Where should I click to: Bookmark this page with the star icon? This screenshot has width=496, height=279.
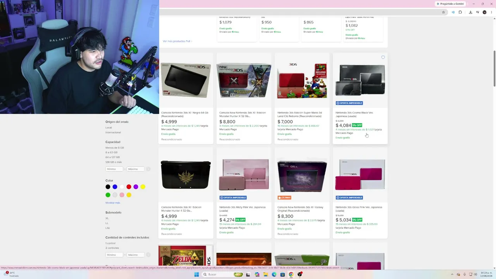click(x=444, y=12)
